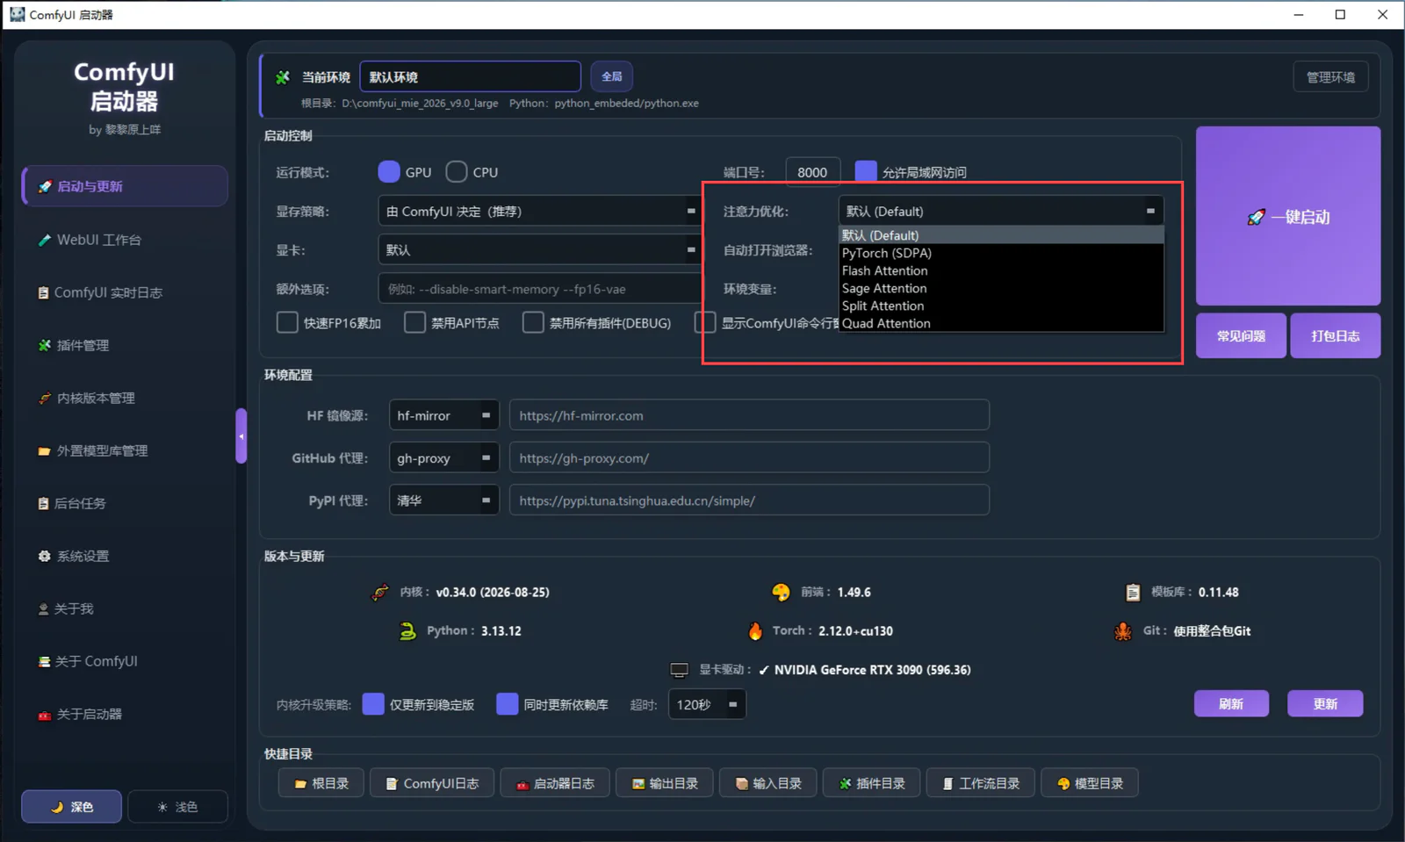Click the rocket 一键启动 launch button
This screenshot has width=1405, height=842.
coord(1288,216)
